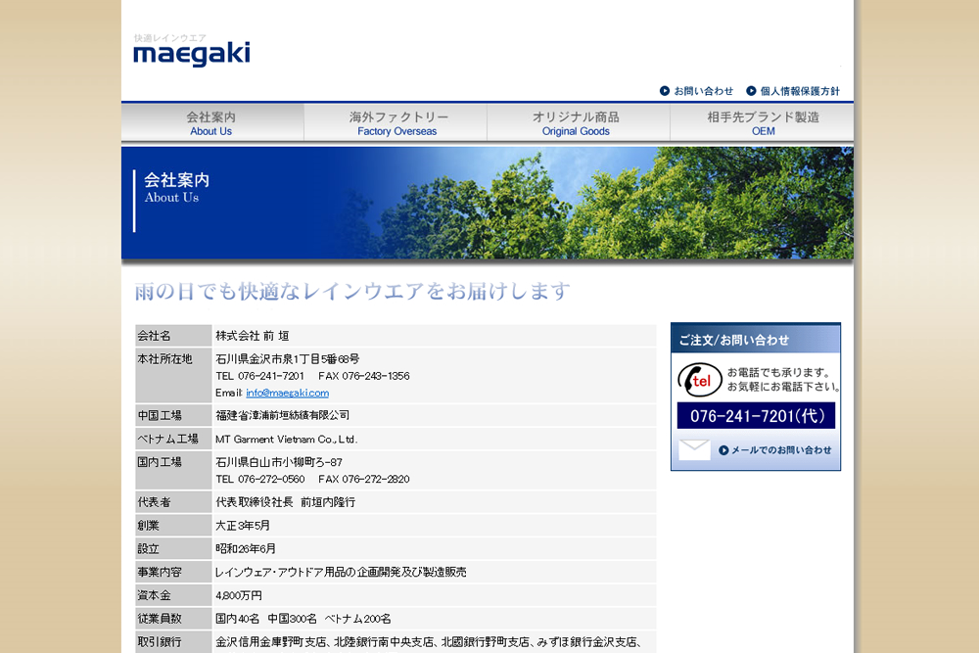Click the MT Garment Vietnam Co., Ltd. text
The width and height of the screenshot is (979, 653).
pos(287,440)
